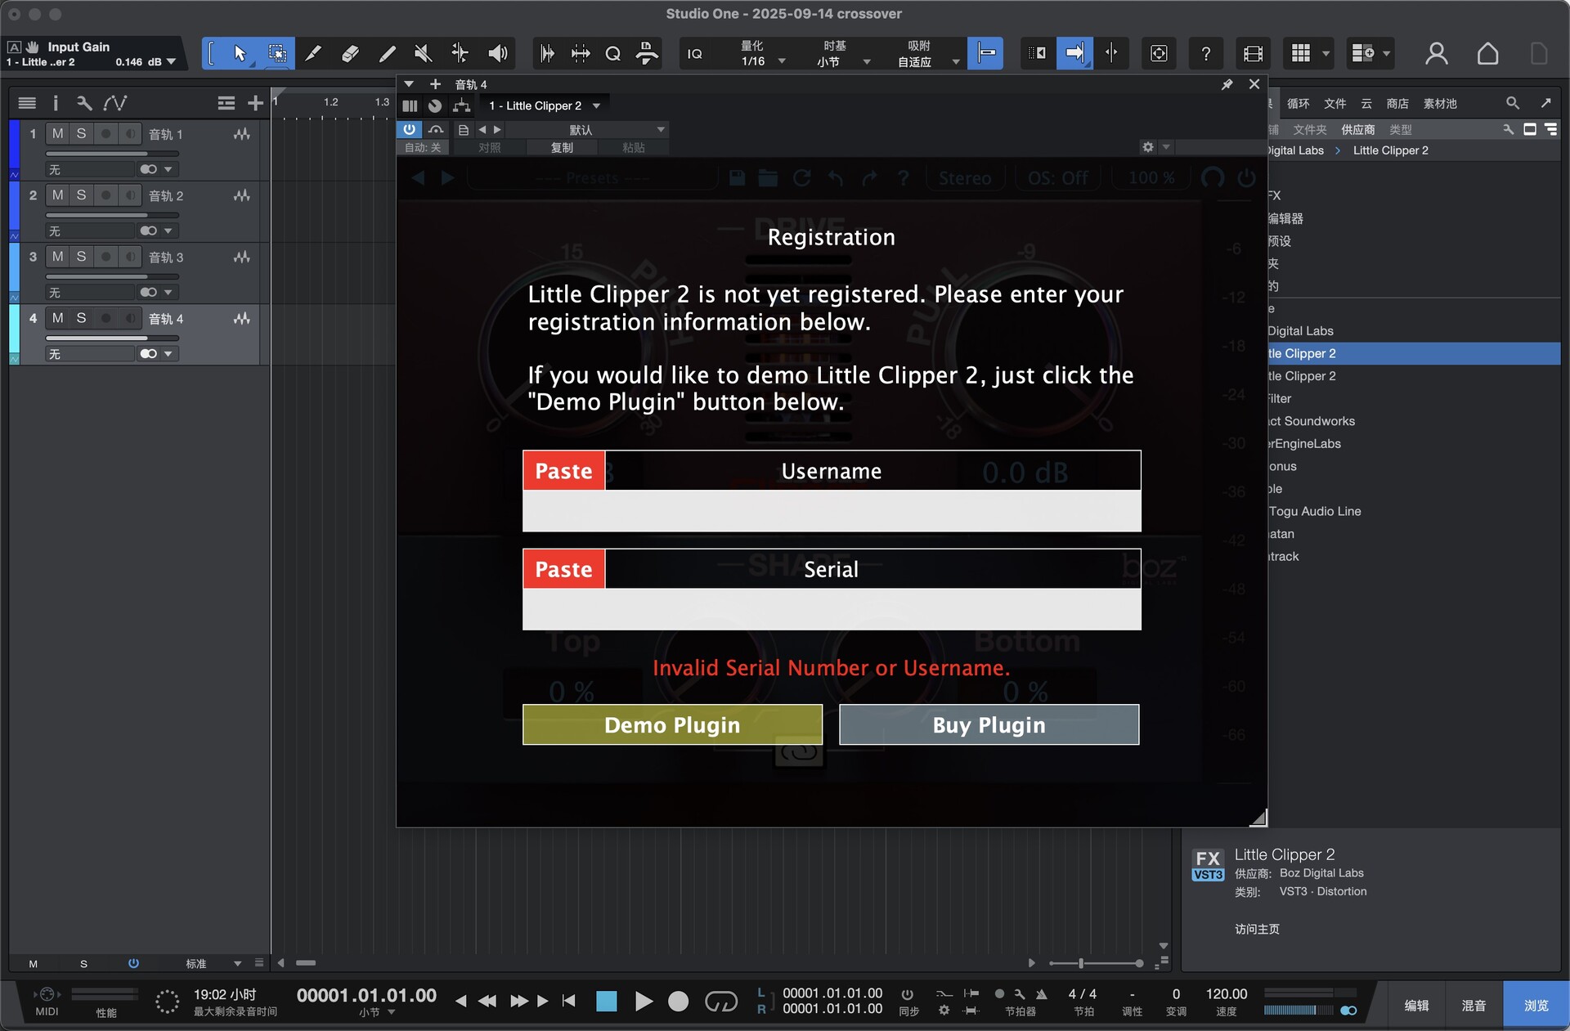The image size is (1570, 1031).
Task: Open plugin header gear settings
Action: [x=1148, y=147]
